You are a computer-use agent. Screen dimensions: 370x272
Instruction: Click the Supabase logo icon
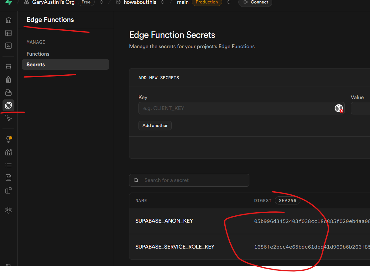8,3
